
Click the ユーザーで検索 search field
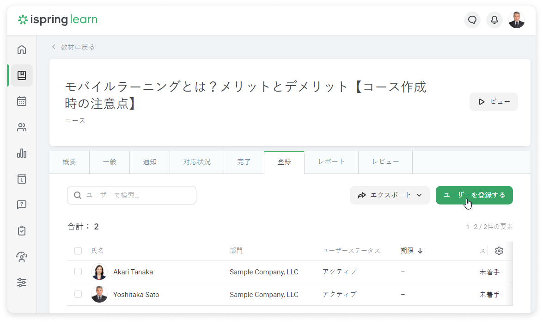click(x=132, y=195)
